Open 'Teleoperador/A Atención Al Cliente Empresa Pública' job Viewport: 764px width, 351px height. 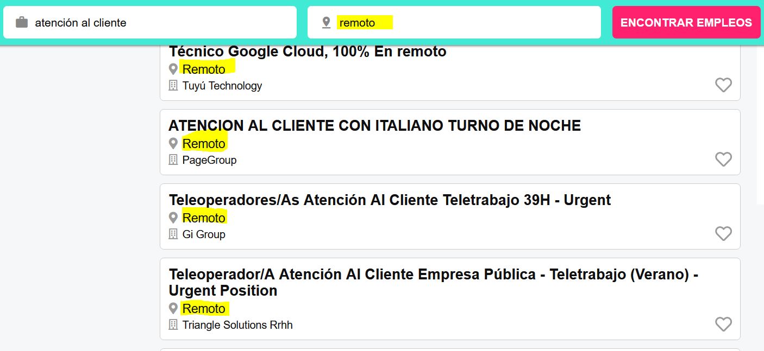(x=434, y=283)
